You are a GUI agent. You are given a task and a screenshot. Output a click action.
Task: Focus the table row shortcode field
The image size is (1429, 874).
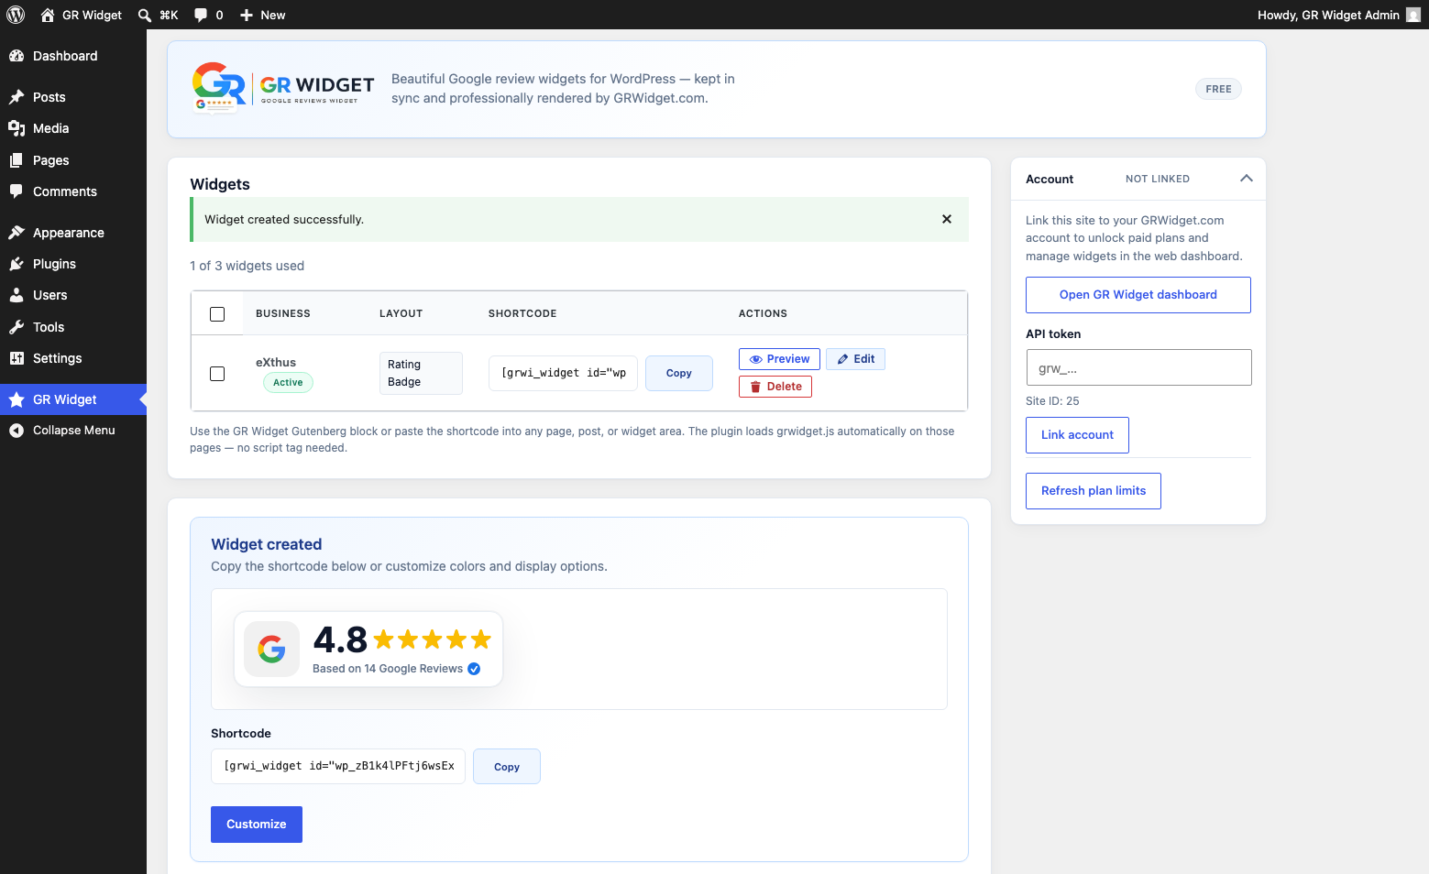[563, 373]
